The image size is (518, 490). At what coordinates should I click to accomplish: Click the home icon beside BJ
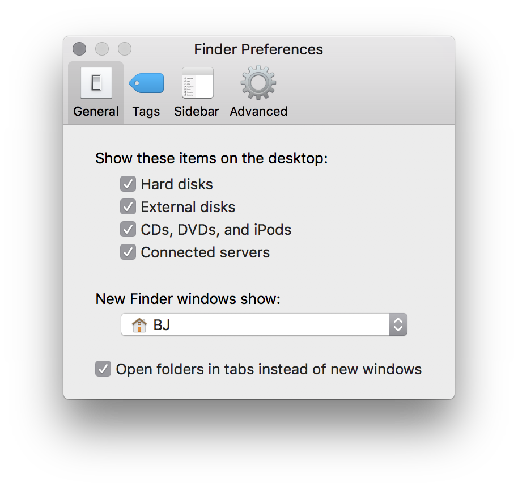(x=139, y=325)
